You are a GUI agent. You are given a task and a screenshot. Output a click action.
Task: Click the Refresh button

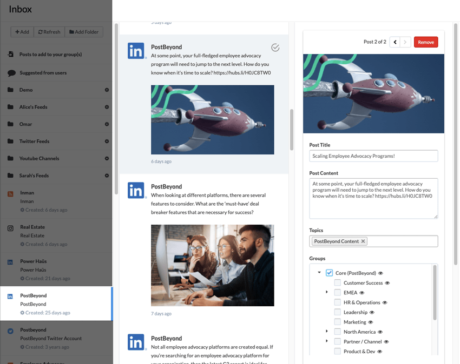pos(49,32)
